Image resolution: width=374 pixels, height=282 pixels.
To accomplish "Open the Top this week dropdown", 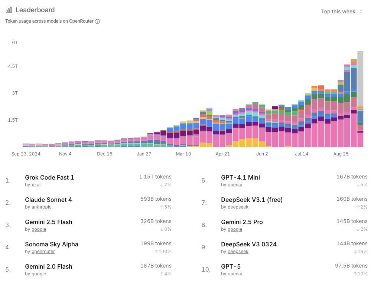I will pyautogui.click(x=342, y=12).
